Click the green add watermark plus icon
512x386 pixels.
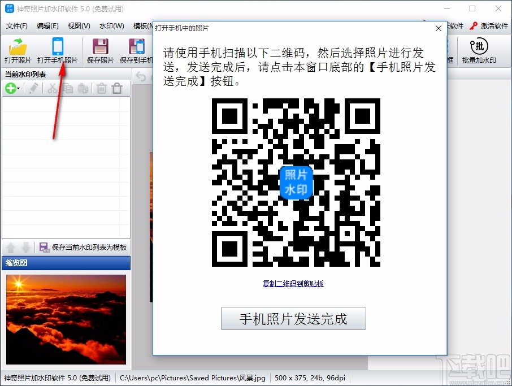pyautogui.click(x=10, y=88)
